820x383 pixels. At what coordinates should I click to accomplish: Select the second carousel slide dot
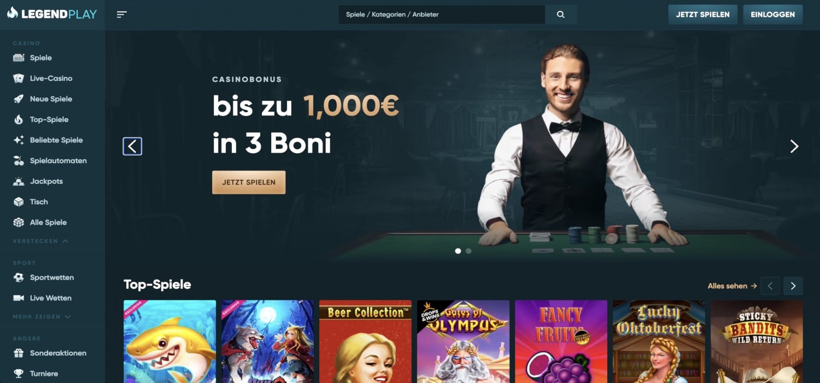tap(468, 251)
